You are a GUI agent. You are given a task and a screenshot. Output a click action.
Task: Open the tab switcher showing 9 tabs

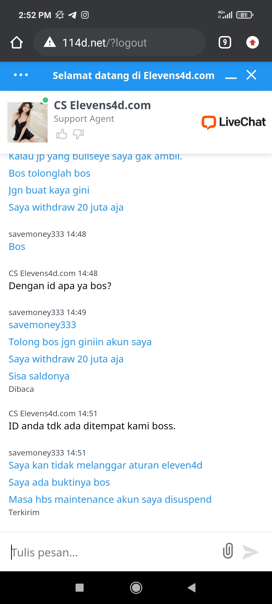[225, 43]
